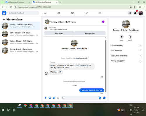Open Windows taskbar search magnifier
Viewport: 146px width, 116px height.
pyautogui.click(x=8, y=110)
